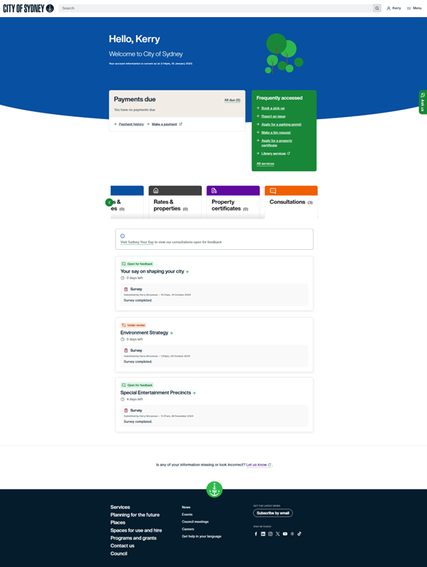Open the YouTube footer icon

tap(285, 534)
